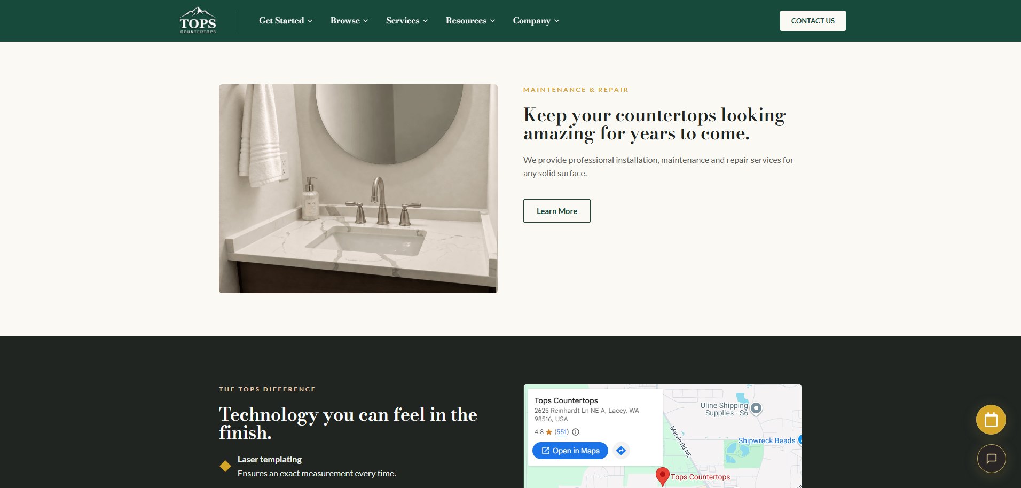This screenshot has height=488, width=1021.
Task: Click the Open in Maps button
Action: (x=570, y=451)
